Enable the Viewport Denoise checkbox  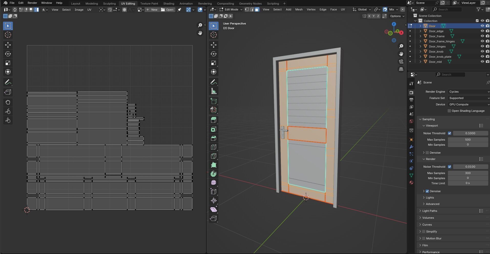pyautogui.click(x=427, y=153)
